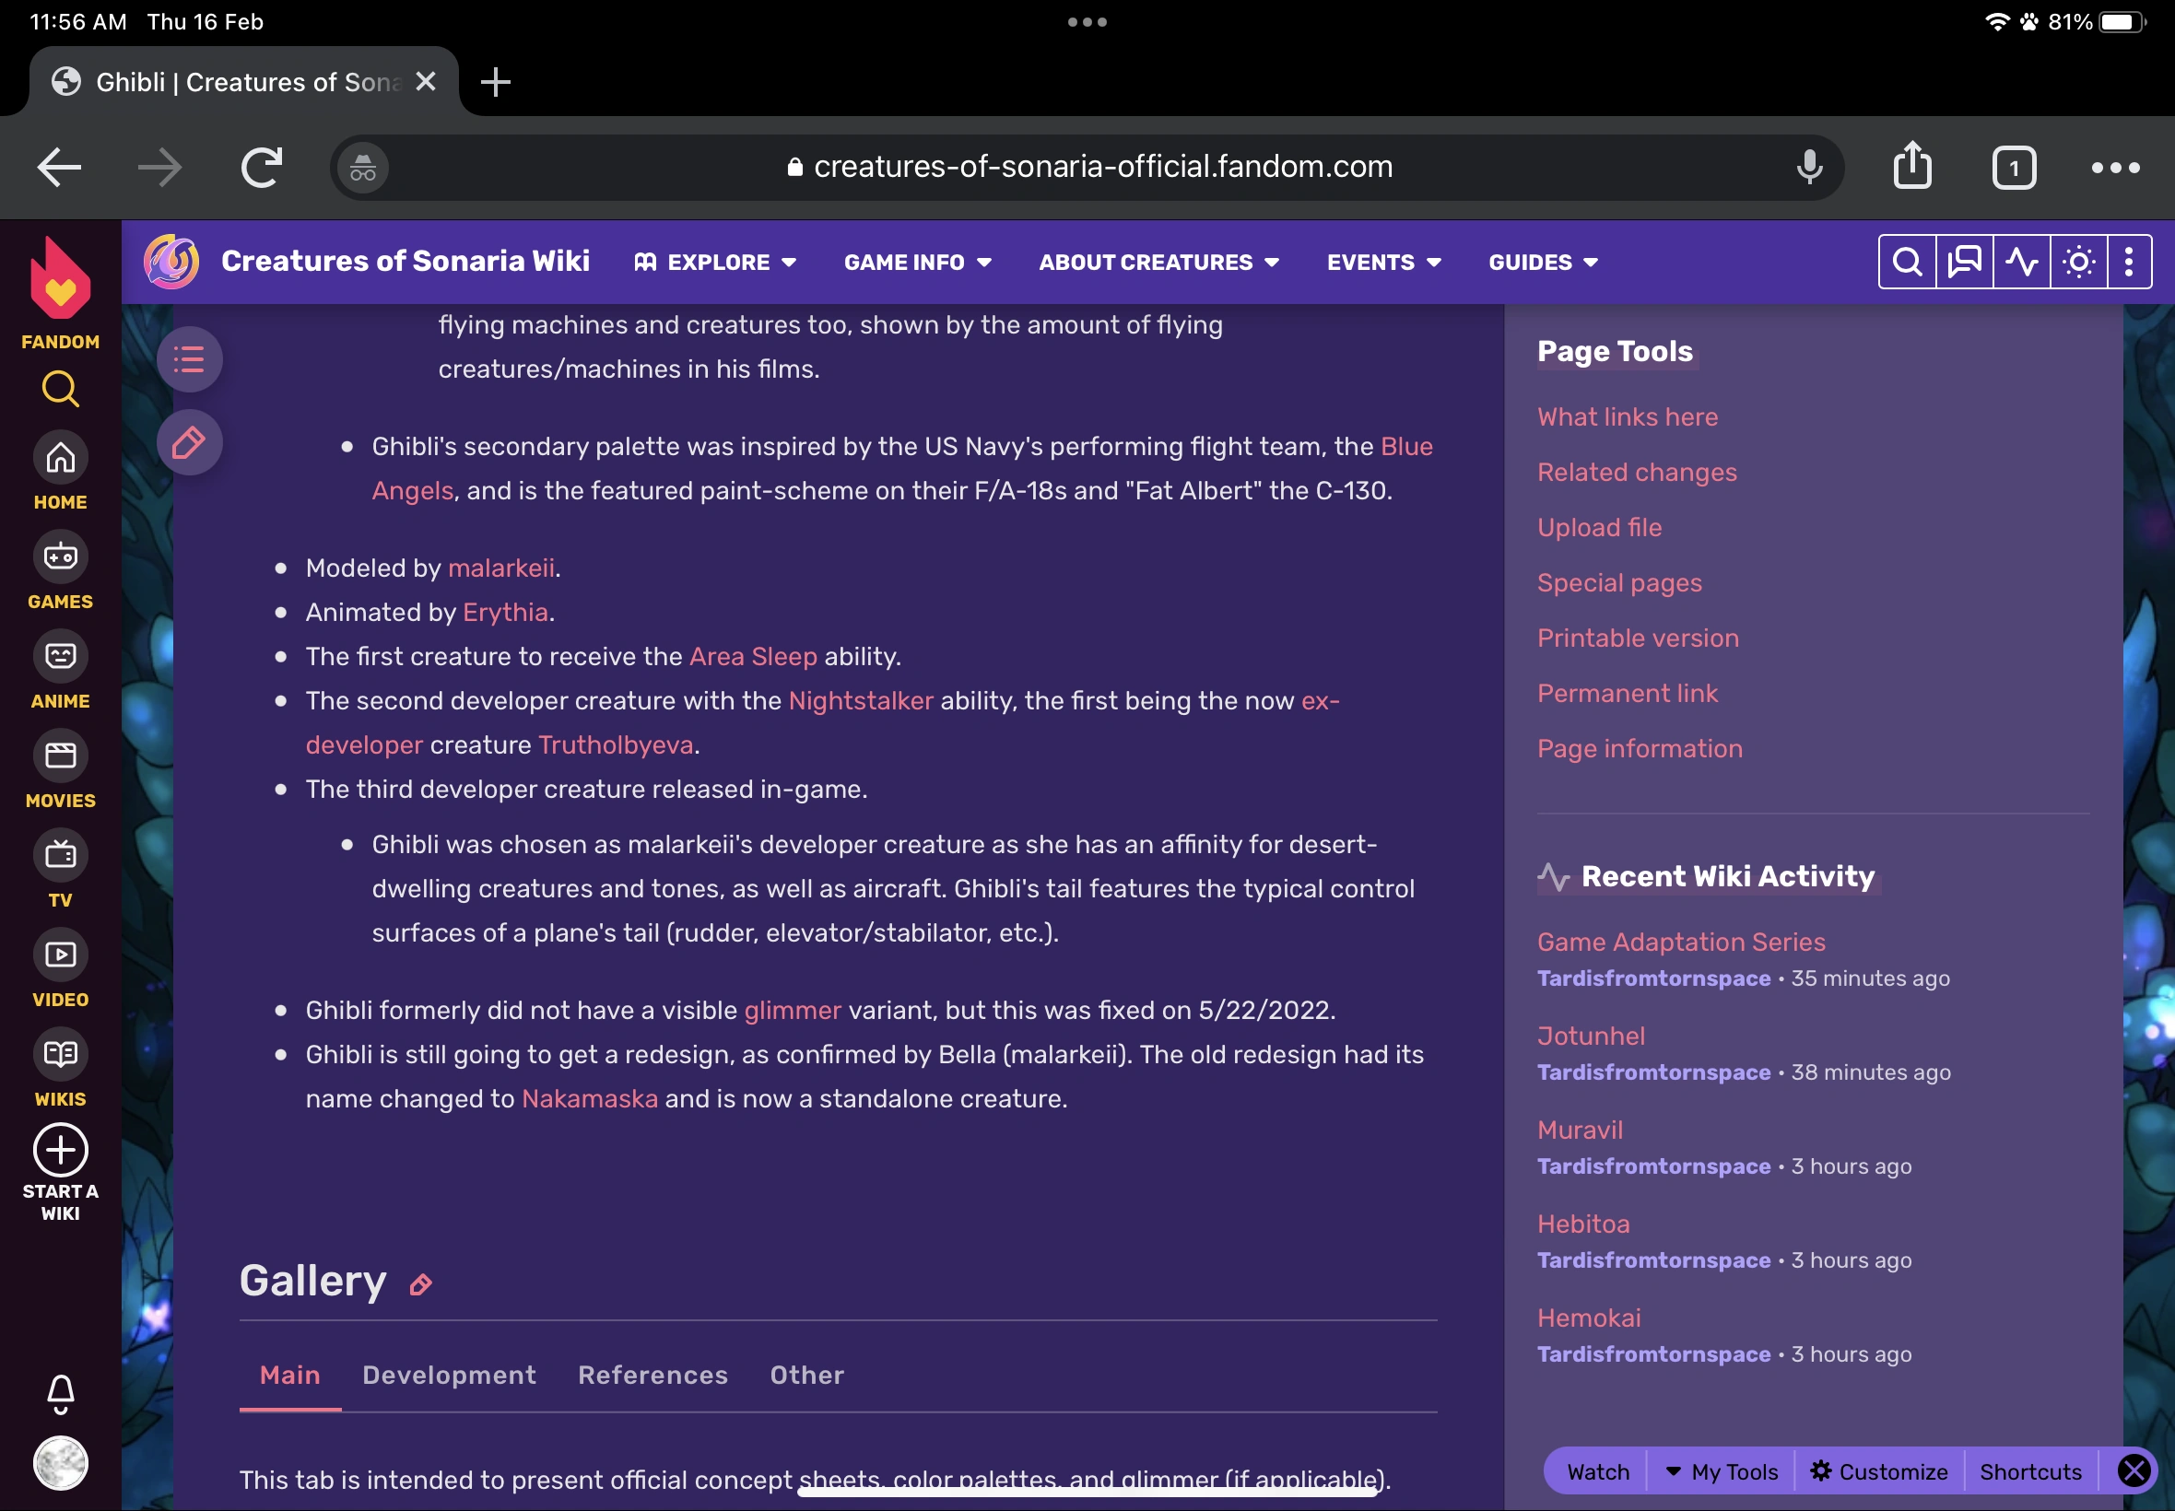Open the wiki search magnifier icon
The width and height of the screenshot is (2175, 1511).
[1906, 262]
